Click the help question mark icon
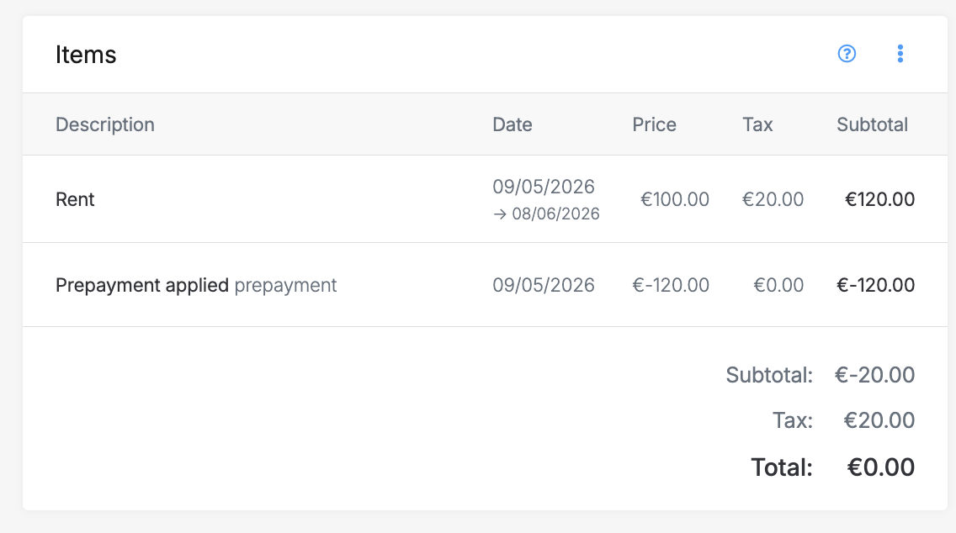Screen dimensions: 956x533 pyautogui.click(x=847, y=55)
